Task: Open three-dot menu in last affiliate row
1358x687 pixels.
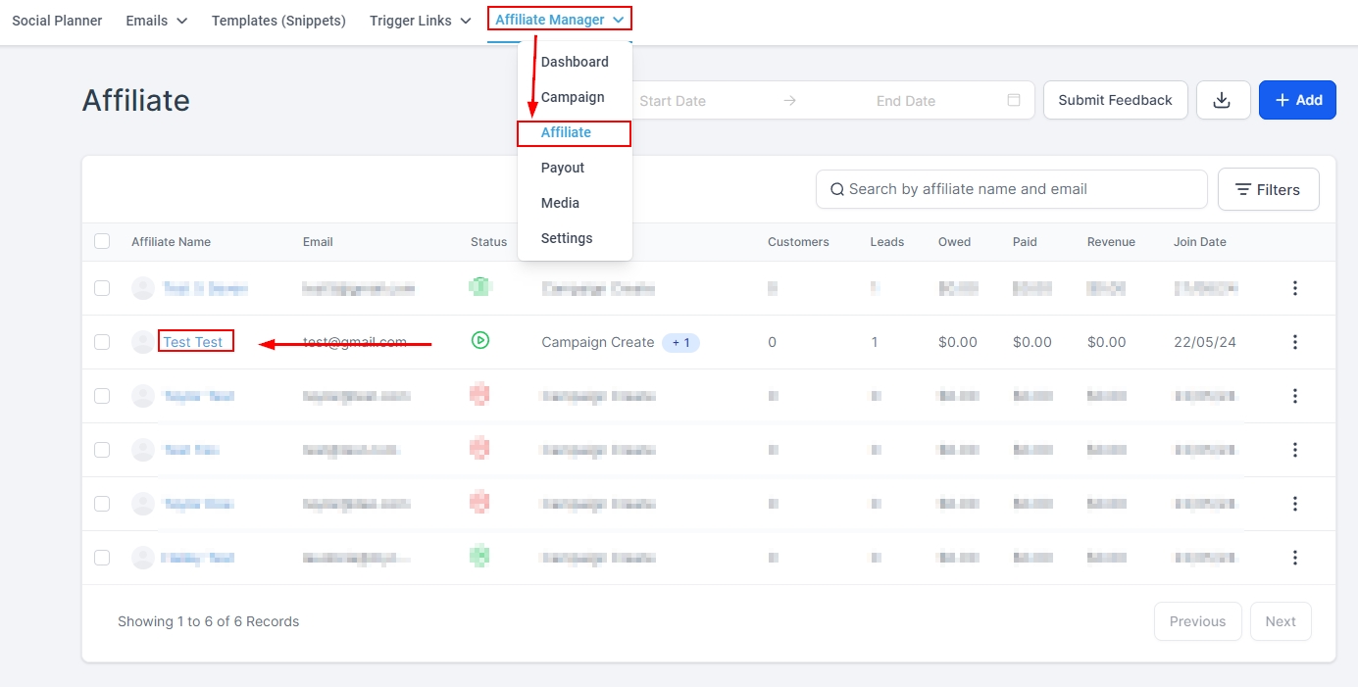Action: 1294,558
